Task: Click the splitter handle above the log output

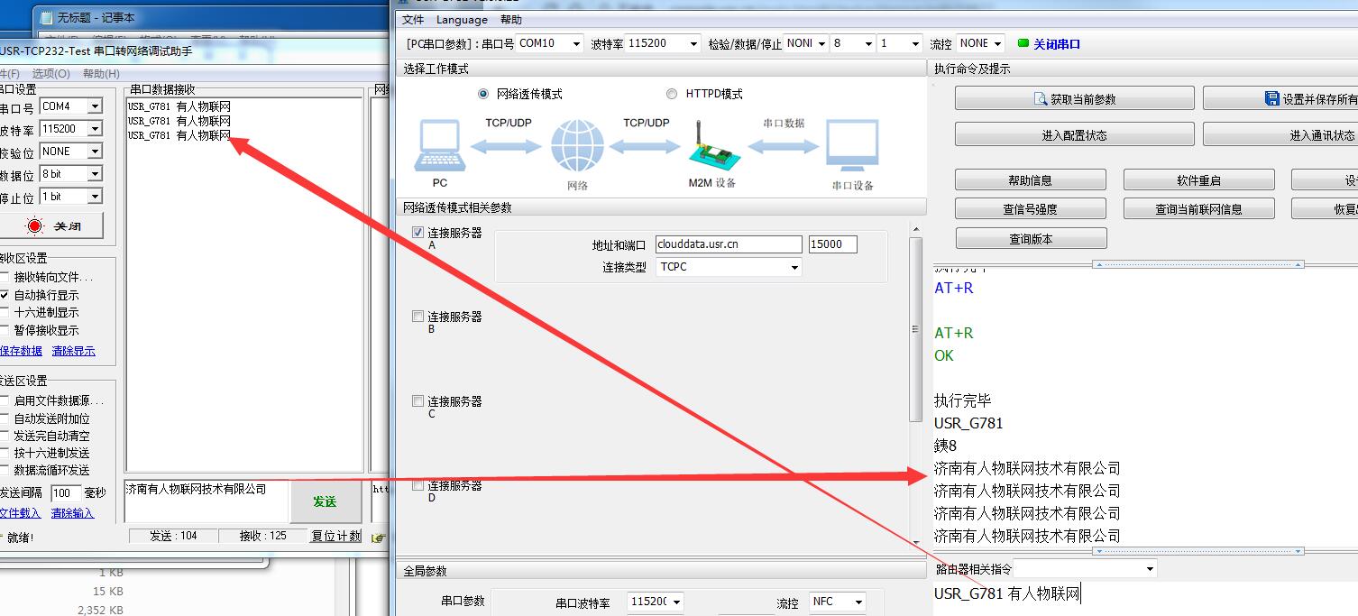Action: click(1199, 265)
